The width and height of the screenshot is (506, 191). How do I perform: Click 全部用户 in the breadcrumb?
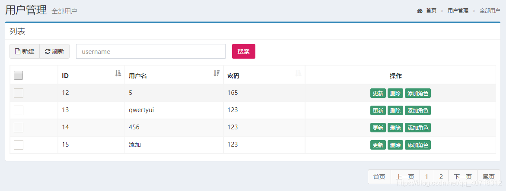pyautogui.click(x=490, y=11)
